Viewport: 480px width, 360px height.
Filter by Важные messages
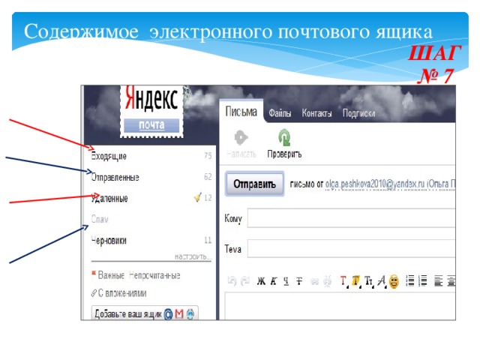pos(111,275)
